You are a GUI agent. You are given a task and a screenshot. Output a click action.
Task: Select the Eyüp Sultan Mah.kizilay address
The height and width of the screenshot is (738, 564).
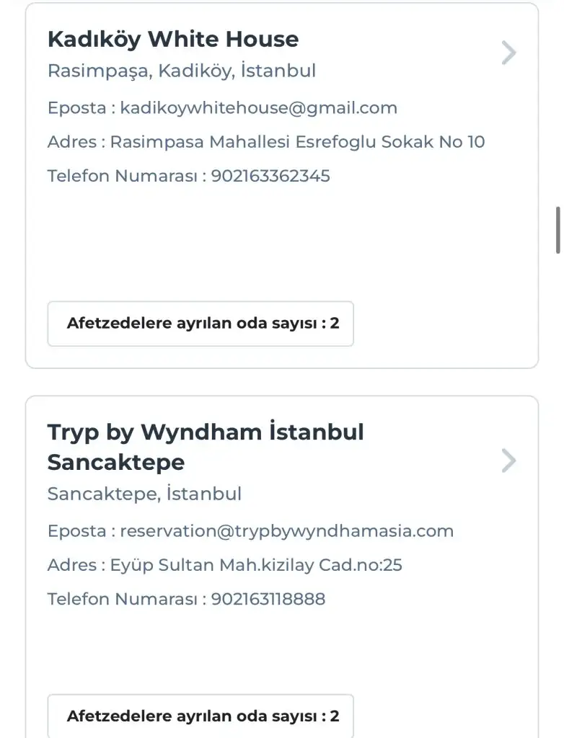(x=256, y=565)
